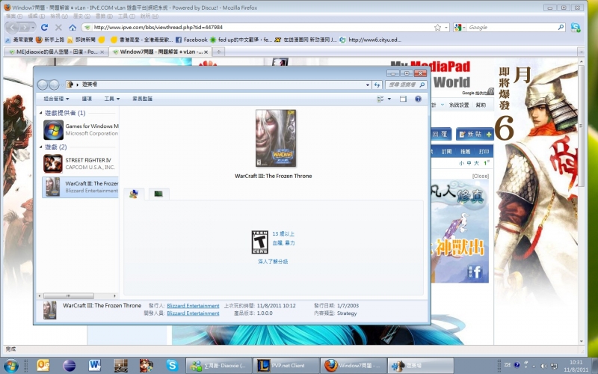
Task: Select Games for Windows Microsoft Corporation entry
Action: point(81,129)
